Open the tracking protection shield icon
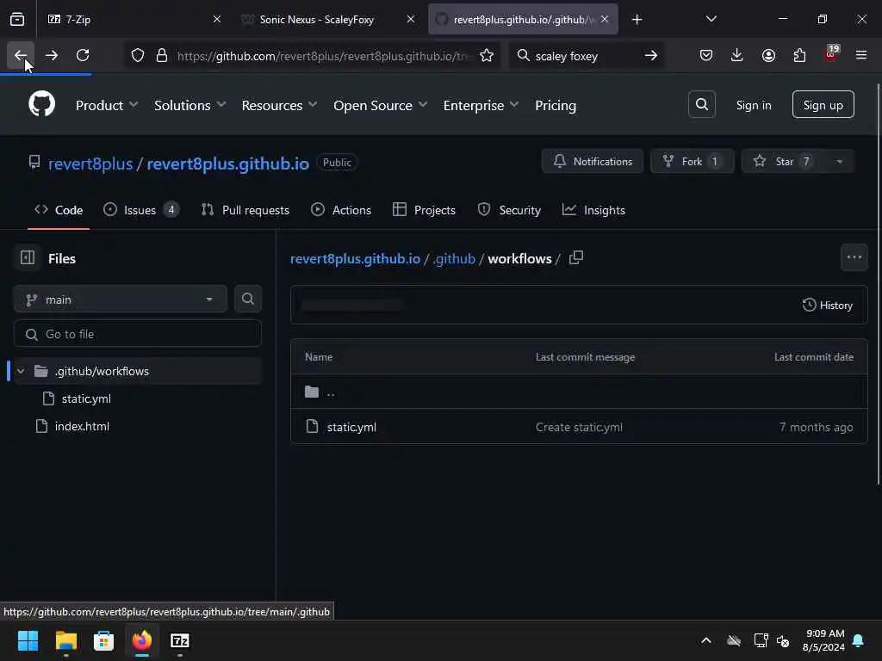 (x=138, y=56)
